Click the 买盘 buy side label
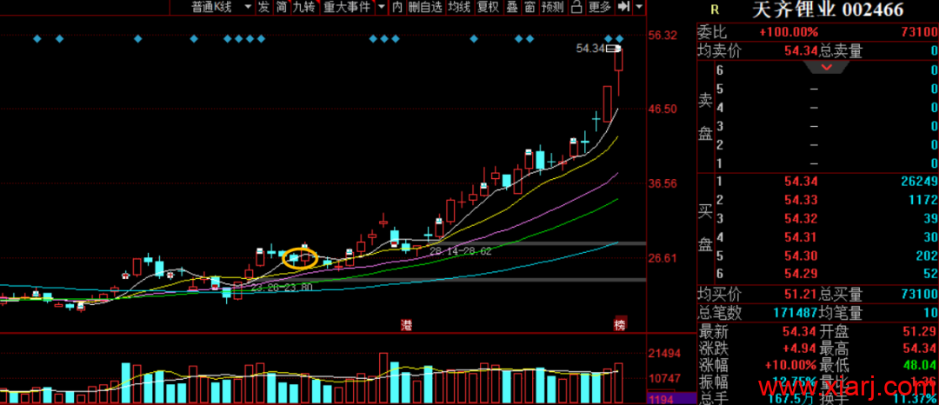Screen dimensions: 939x405 pyautogui.click(x=705, y=228)
